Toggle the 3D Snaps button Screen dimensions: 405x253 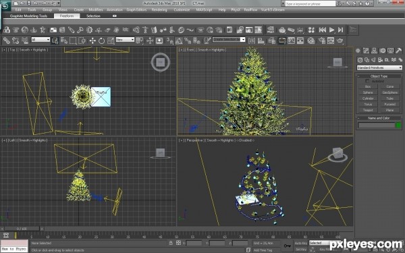pyautogui.click(x=169, y=40)
